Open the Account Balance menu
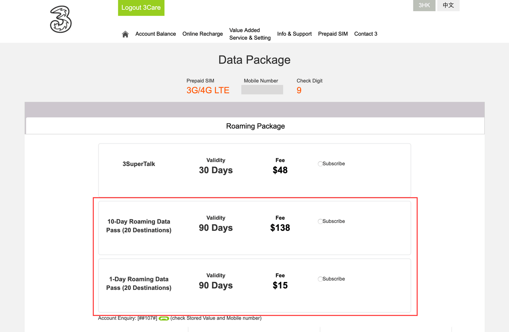This screenshot has height=332, width=509. click(156, 34)
